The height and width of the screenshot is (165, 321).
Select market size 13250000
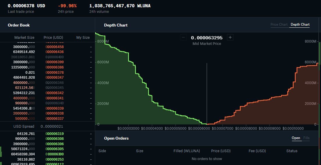tap(23, 67)
